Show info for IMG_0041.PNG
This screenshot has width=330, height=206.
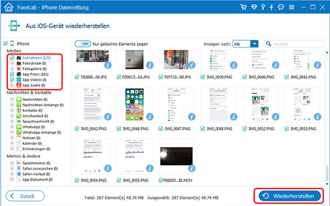point(317,65)
